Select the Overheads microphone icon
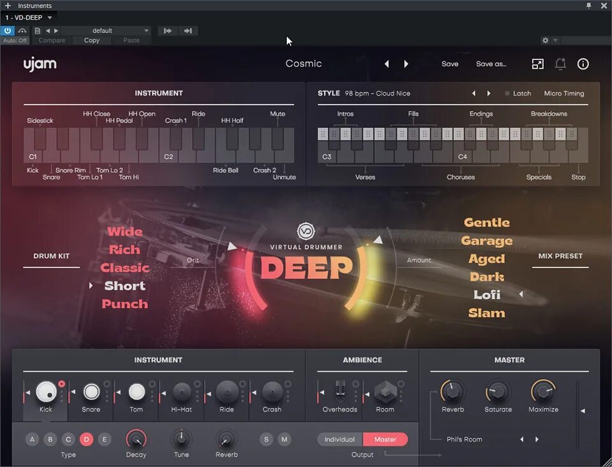612x467 pixels. click(x=340, y=391)
